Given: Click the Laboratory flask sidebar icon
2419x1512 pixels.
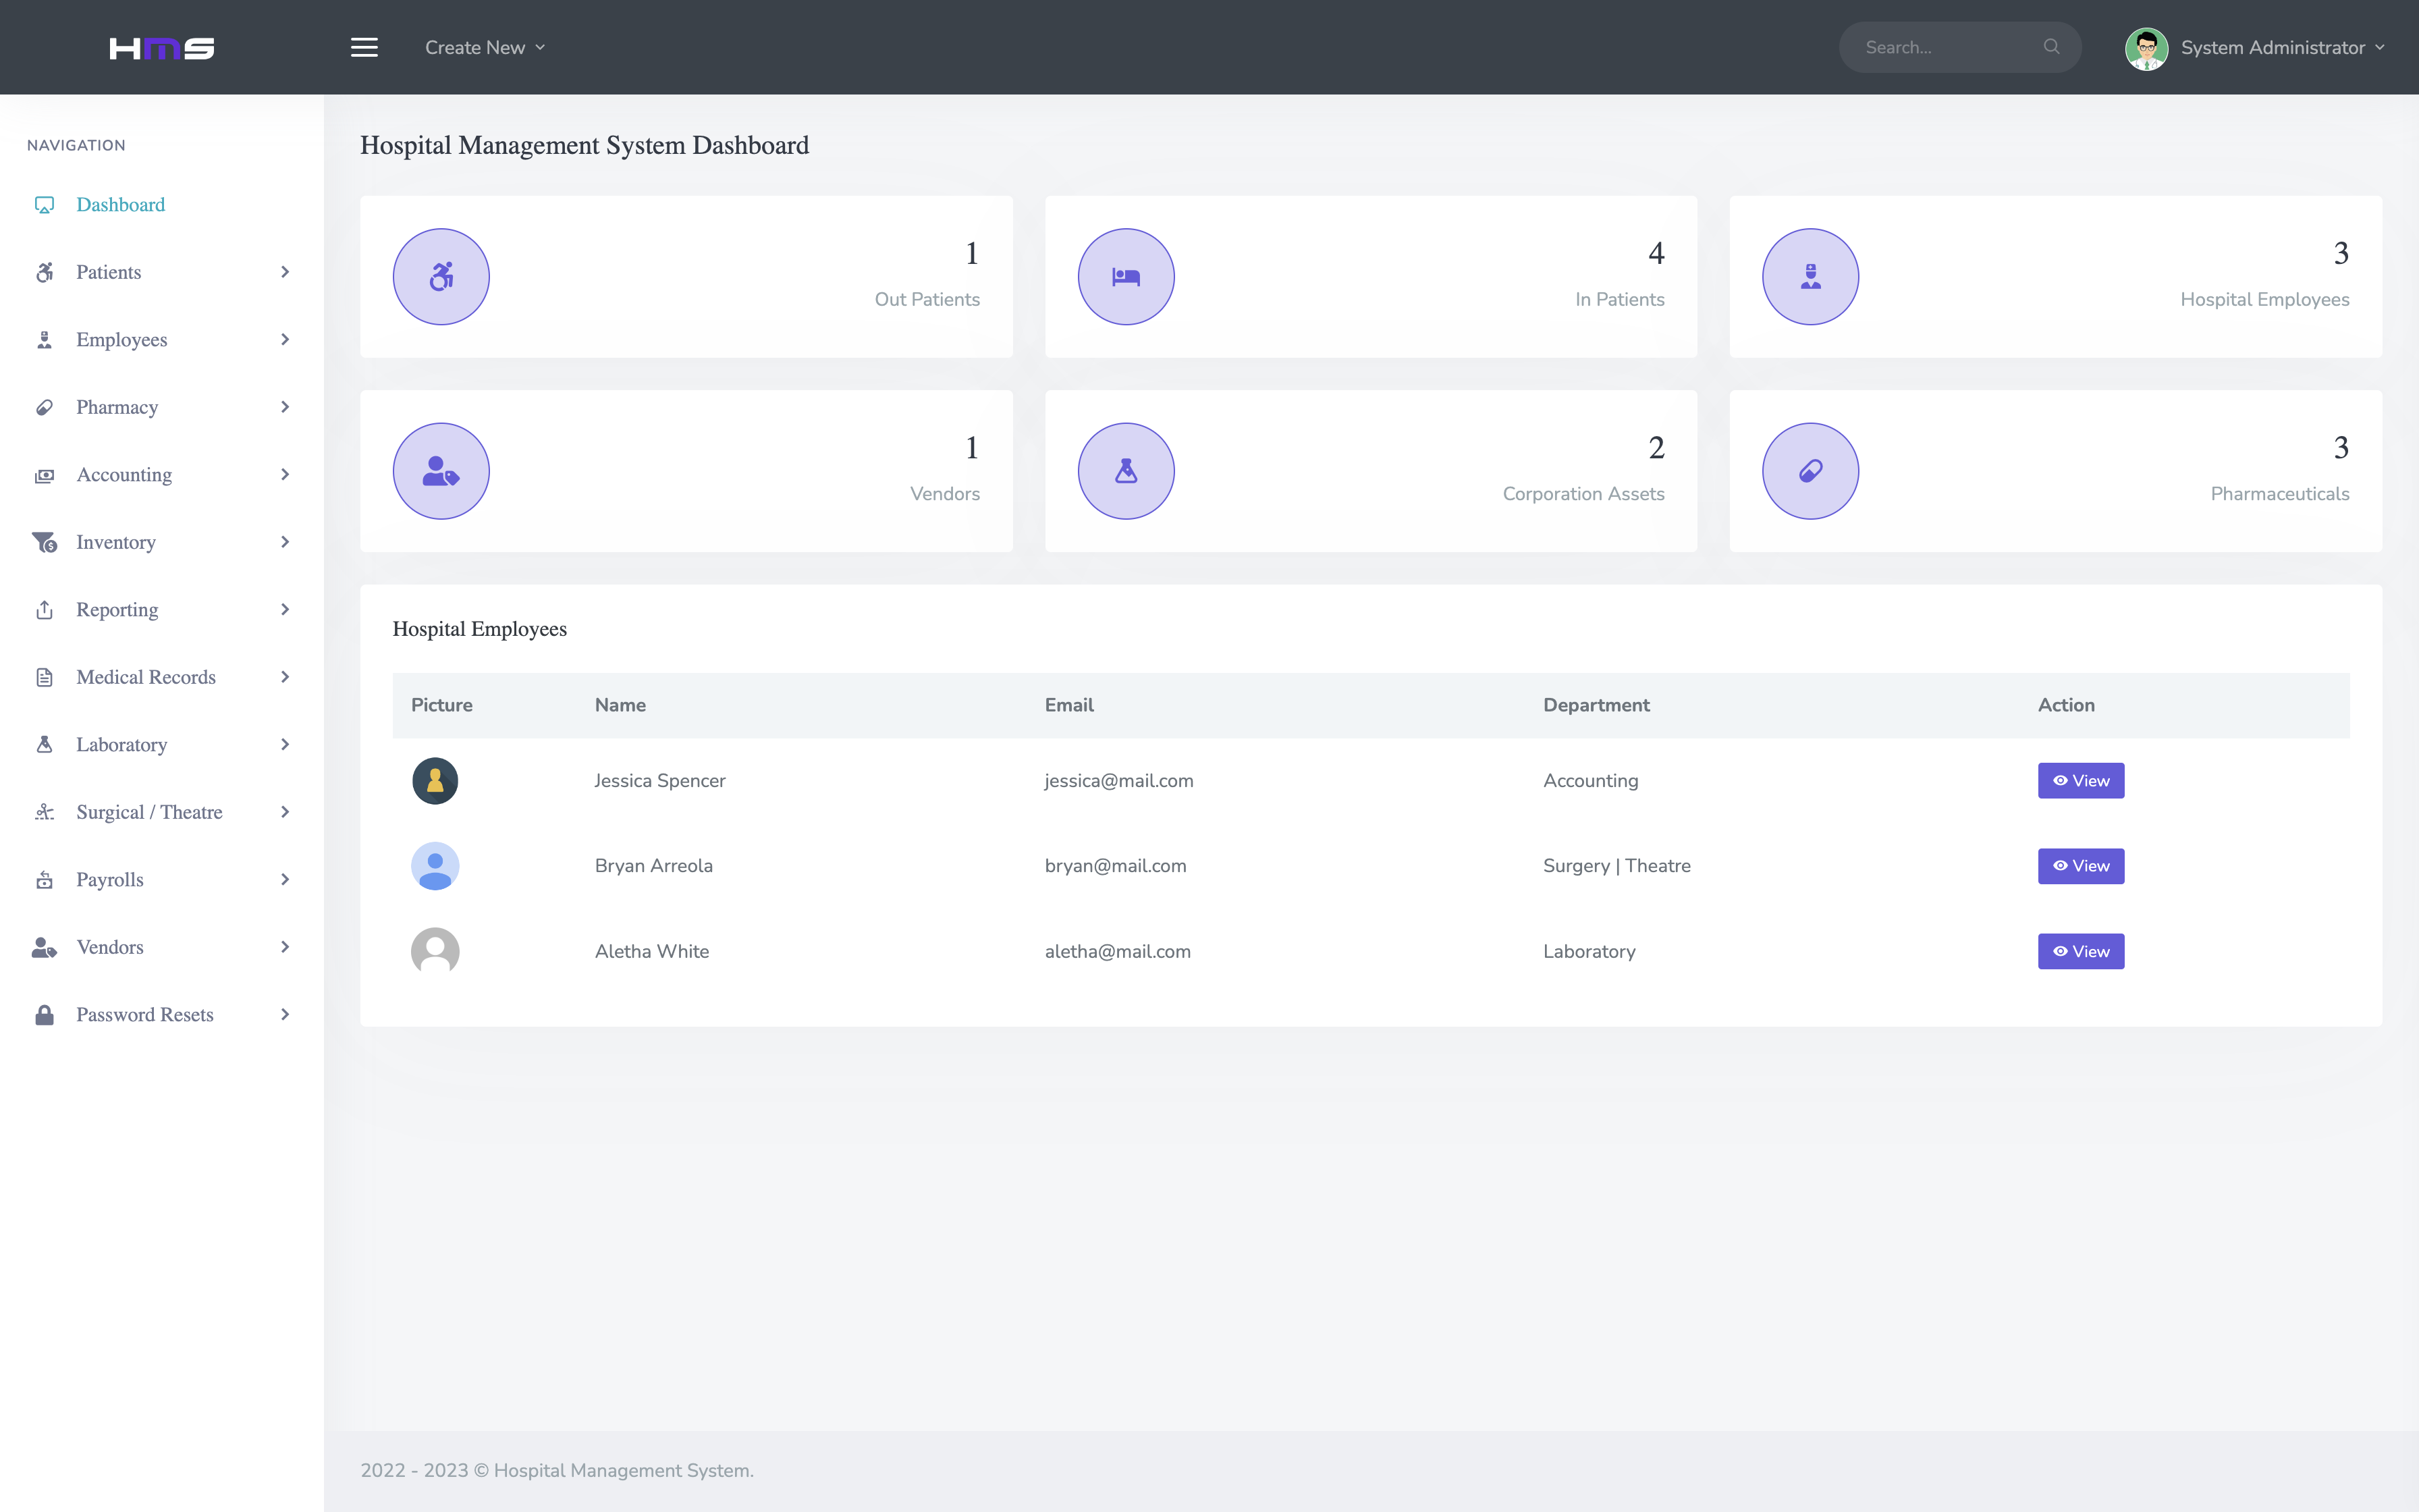Looking at the screenshot, I should (x=44, y=745).
